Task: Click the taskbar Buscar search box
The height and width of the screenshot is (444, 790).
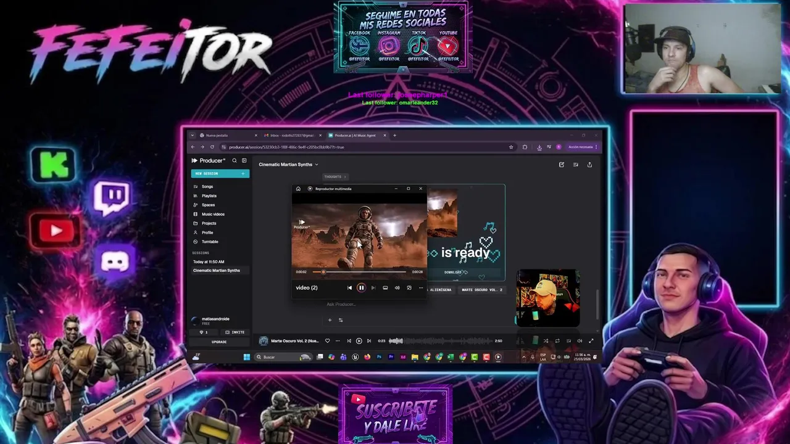Action: tap(284, 356)
